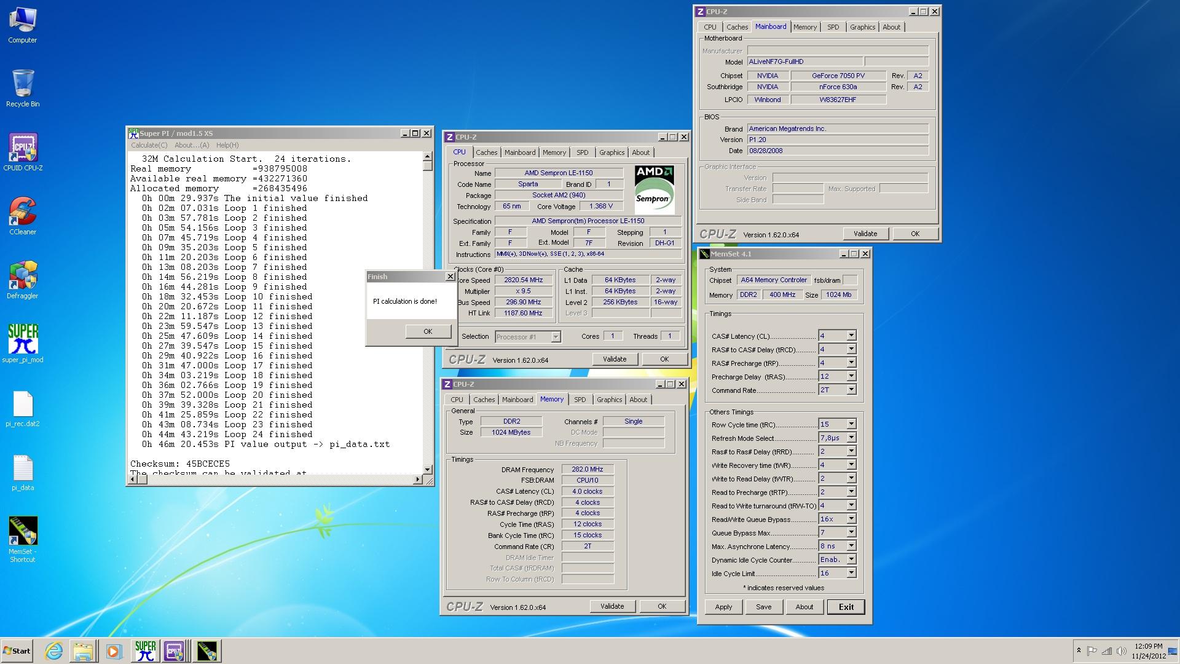Screen dimensions: 1180x664
Task: Switch to CPU-Z taskbar icon
Action: point(175,651)
